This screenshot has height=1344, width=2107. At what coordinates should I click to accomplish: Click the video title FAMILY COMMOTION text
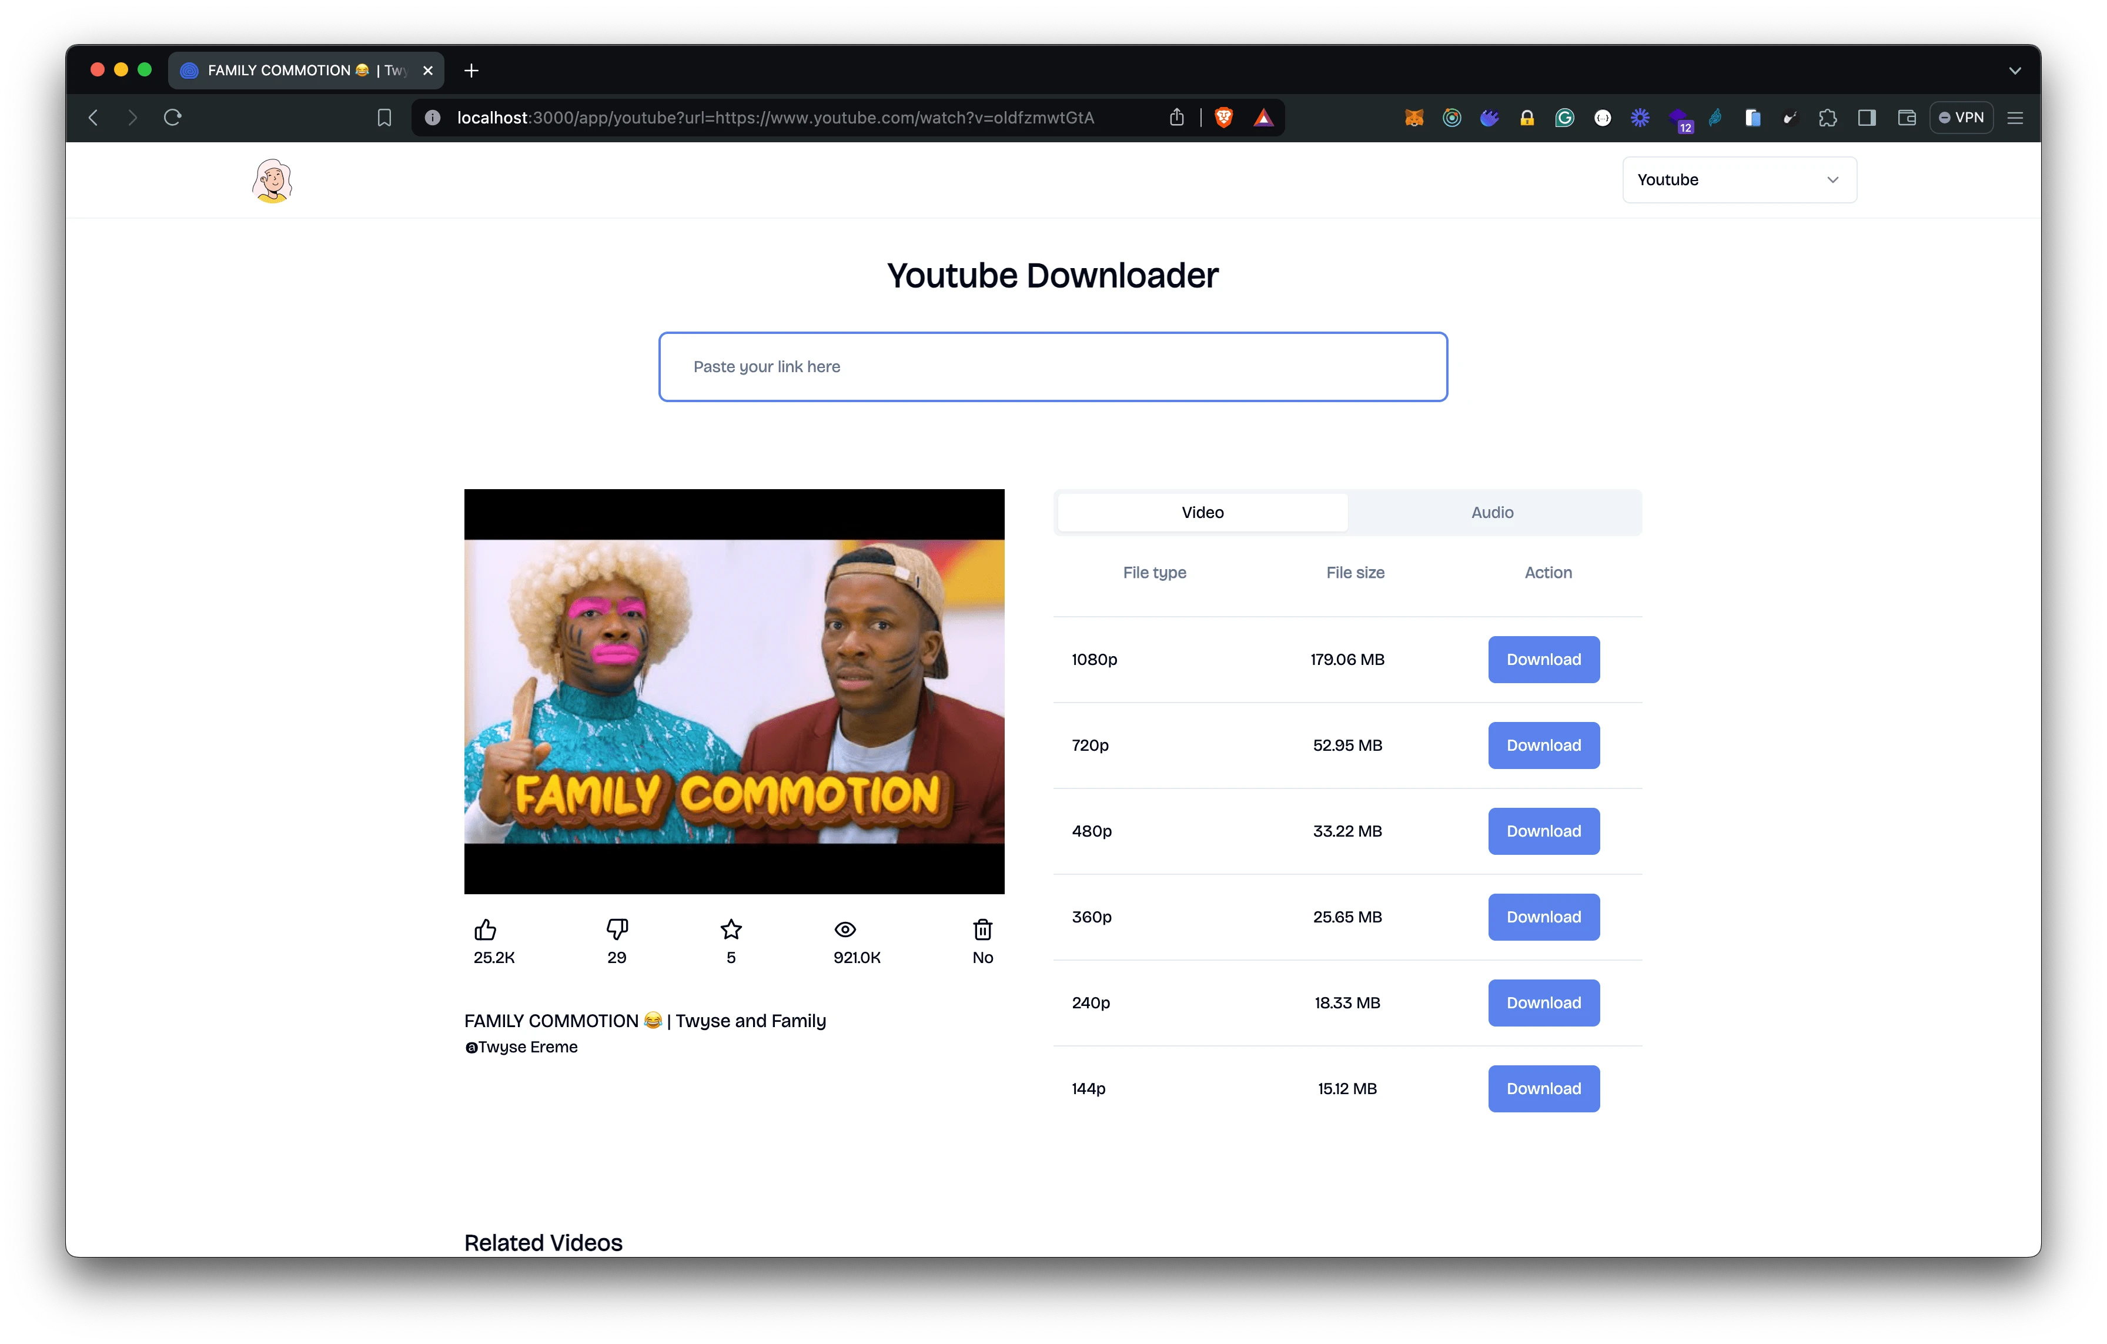645,1020
